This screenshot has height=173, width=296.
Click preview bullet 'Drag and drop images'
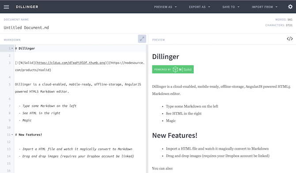click(x=218, y=156)
